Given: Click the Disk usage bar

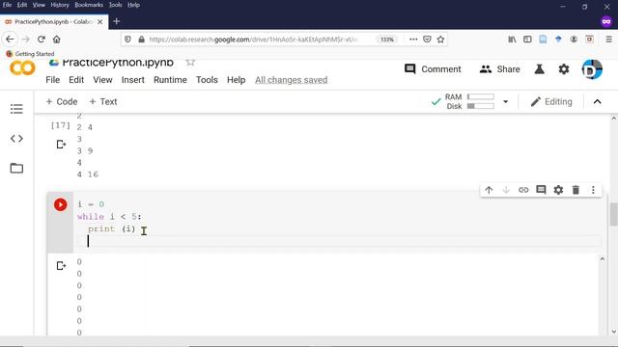Looking at the screenshot, I should click(x=481, y=106).
